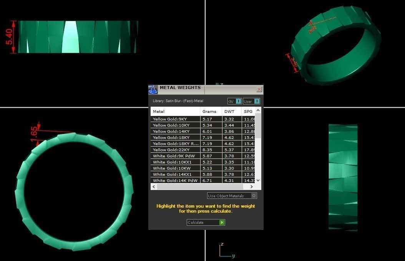Screen dimensions: 405x261
Task: Click the SPG column header
Action: pos(248,111)
